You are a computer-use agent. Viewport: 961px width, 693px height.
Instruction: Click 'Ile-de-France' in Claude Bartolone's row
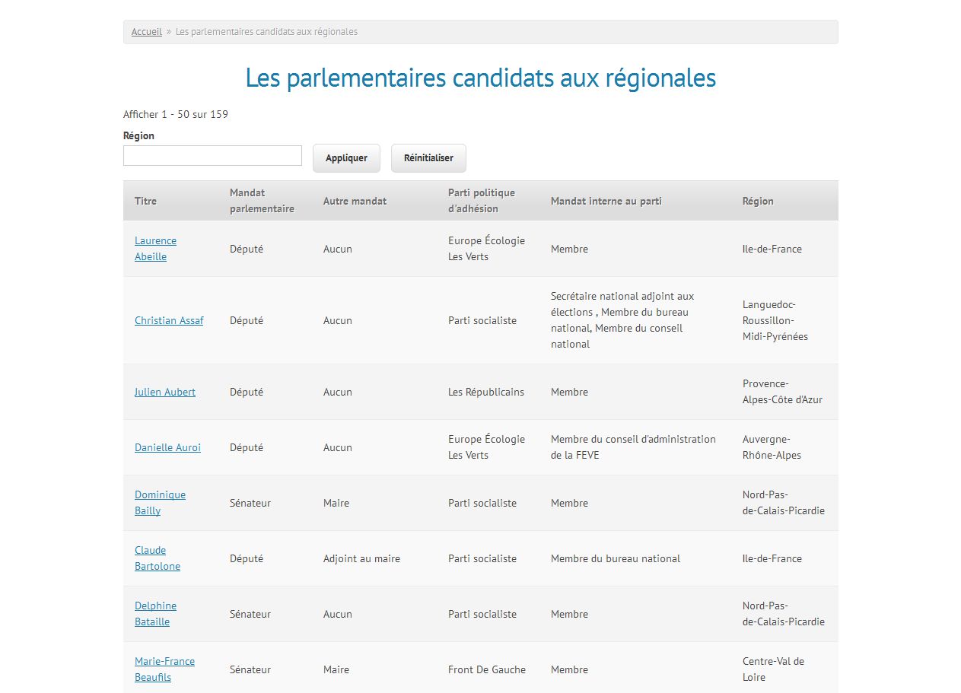[x=772, y=558]
